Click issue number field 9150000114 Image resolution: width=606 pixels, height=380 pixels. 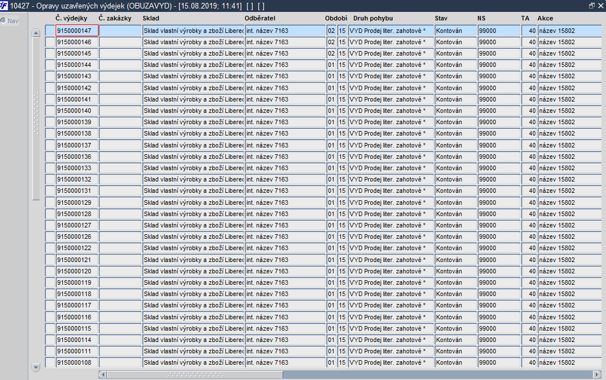77,340
